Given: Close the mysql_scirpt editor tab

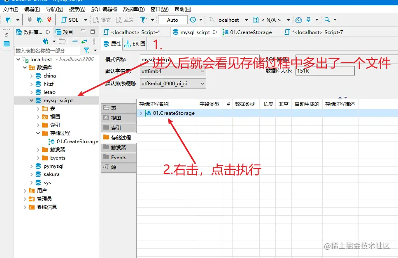Looking at the screenshot, I should click(215, 32).
